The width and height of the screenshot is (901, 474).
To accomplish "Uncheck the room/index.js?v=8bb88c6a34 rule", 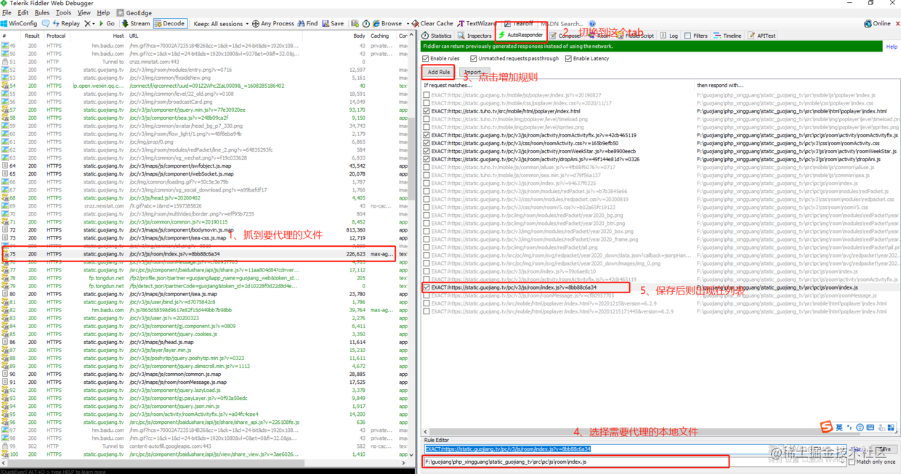I will pyautogui.click(x=427, y=287).
